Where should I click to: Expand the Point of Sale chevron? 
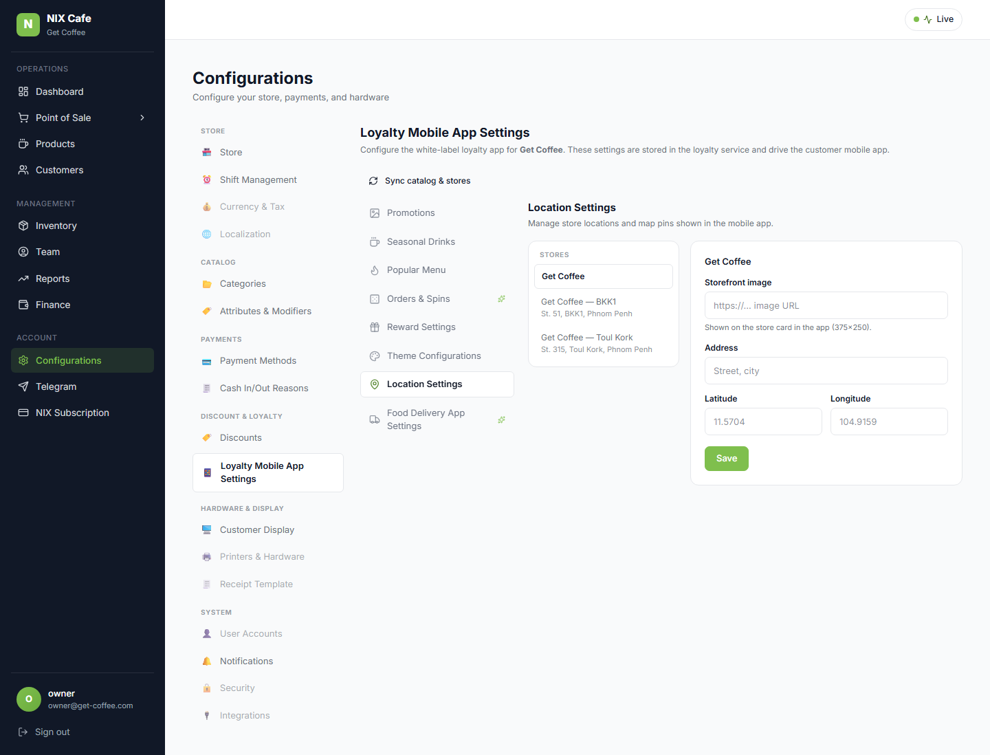(x=142, y=118)
